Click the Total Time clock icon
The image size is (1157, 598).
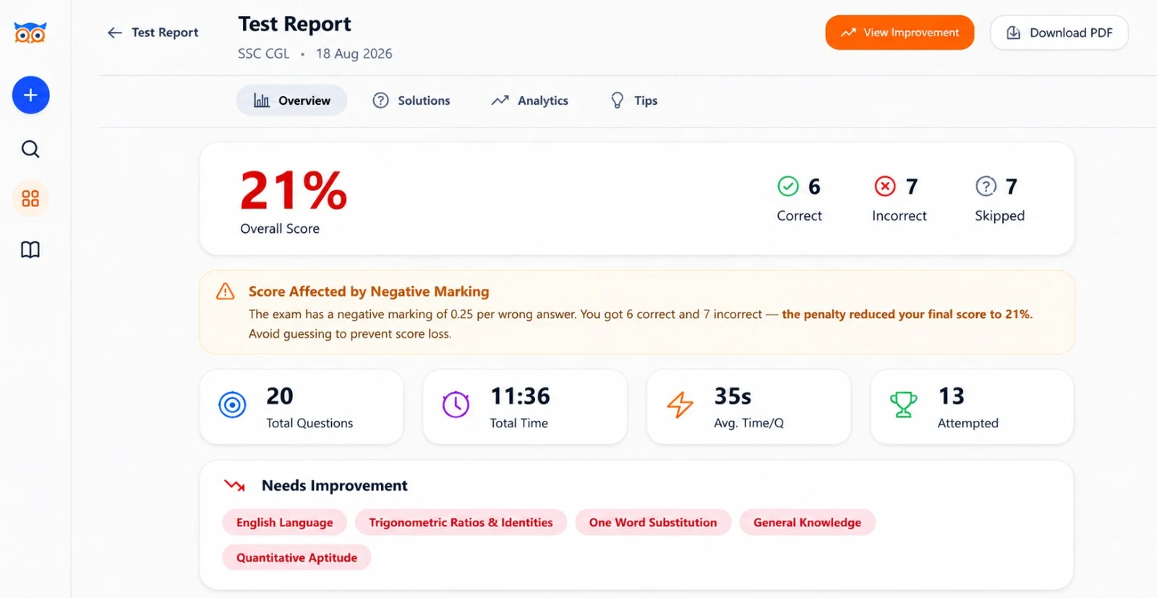(x=456, y=405)
